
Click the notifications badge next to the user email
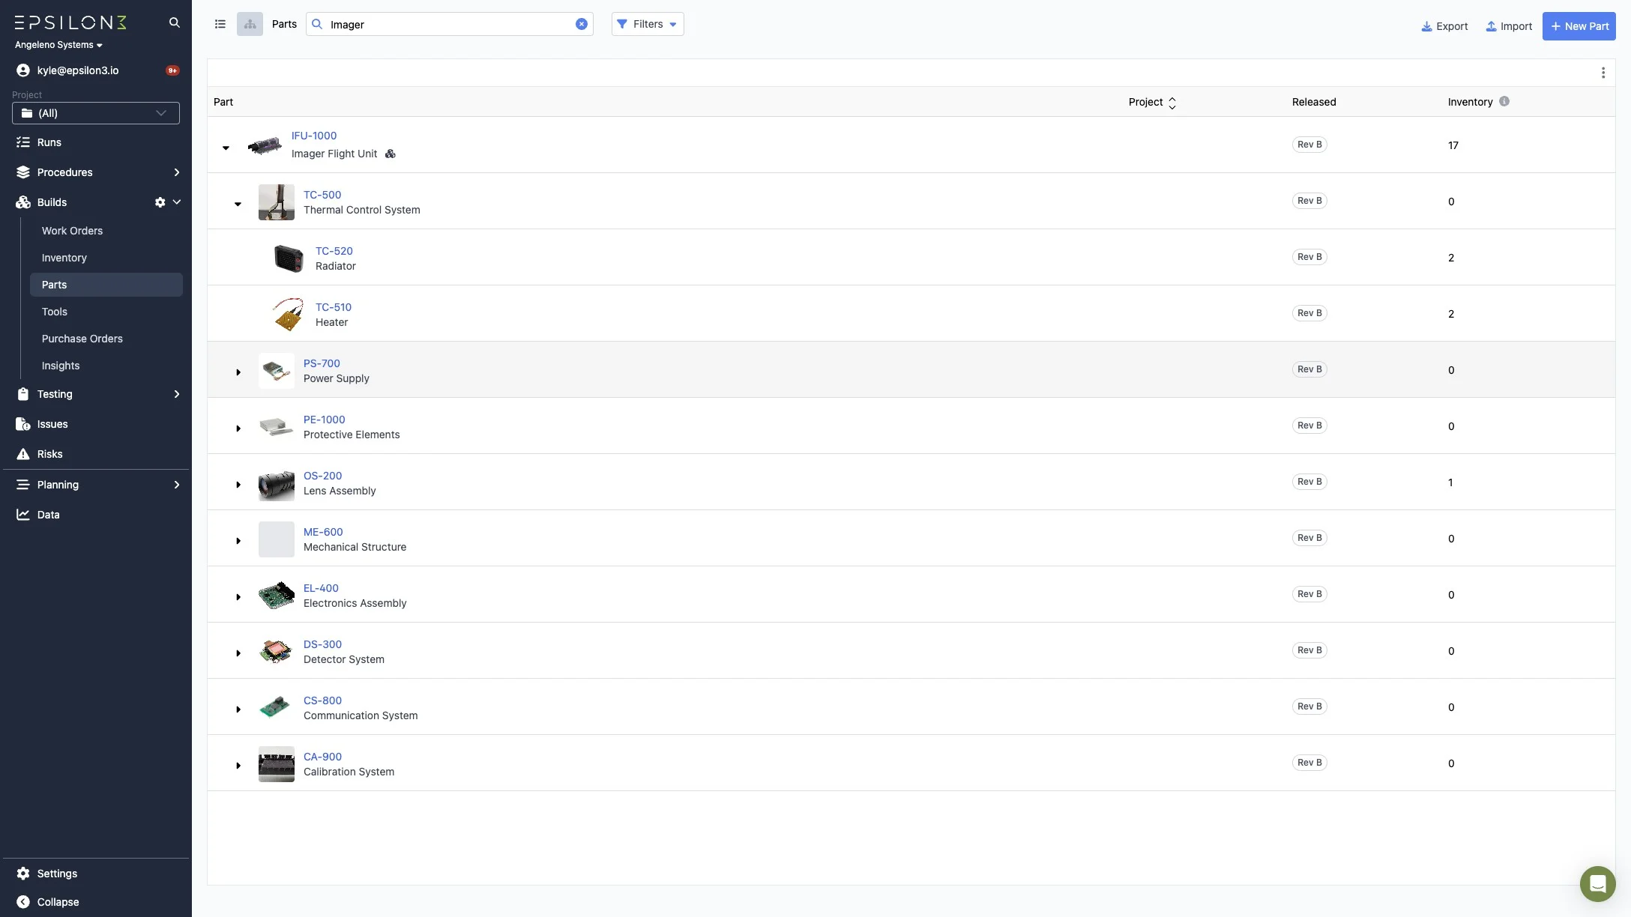[x=172, y=70]
